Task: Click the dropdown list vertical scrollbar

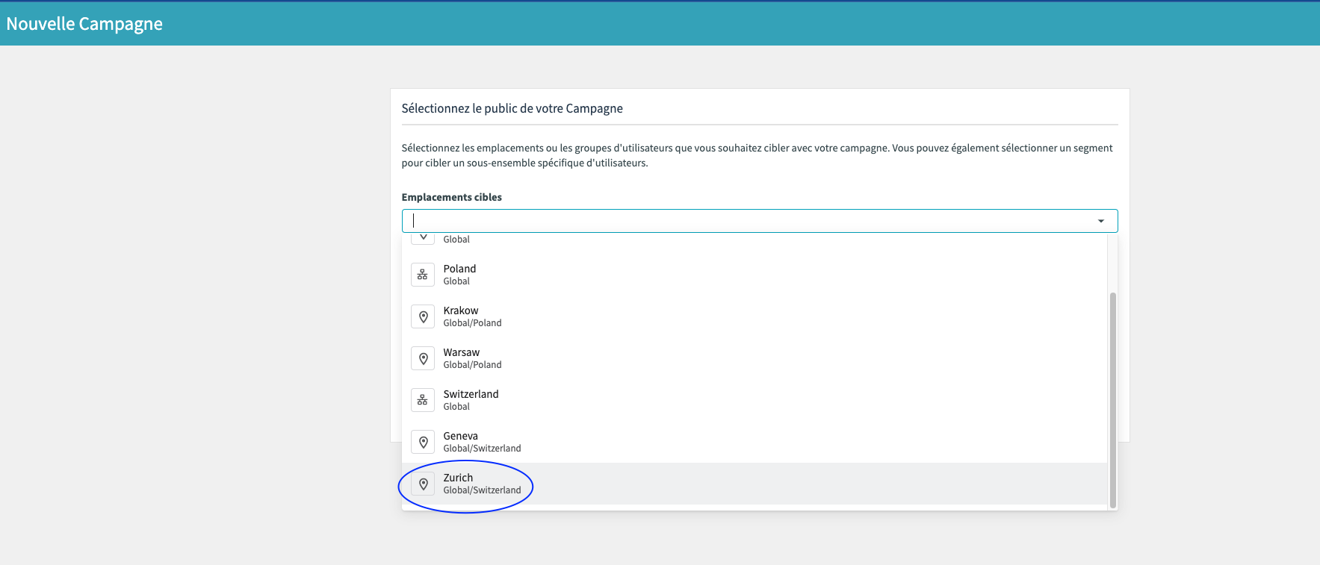Action: [1112, 399]
